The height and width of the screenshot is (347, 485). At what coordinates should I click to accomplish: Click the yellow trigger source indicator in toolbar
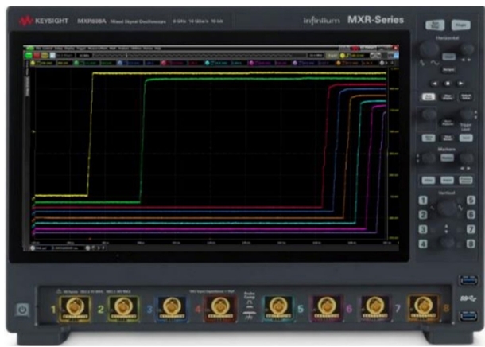click(x=343, y=56)
